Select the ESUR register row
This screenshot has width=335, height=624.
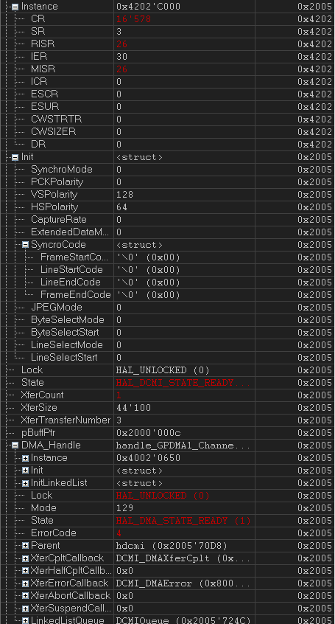[x=167, y=107]
